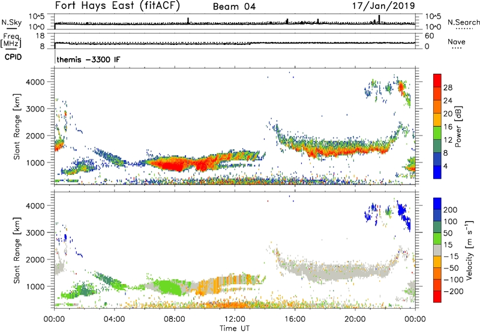The height and width of the screenshot is (332, 480).
Task: Click the "-15" label on Velocity colorbar
Action: click(451, 256)
